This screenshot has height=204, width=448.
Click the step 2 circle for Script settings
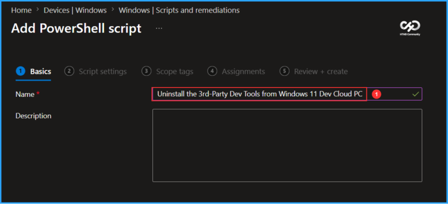(x=69, y=71)
